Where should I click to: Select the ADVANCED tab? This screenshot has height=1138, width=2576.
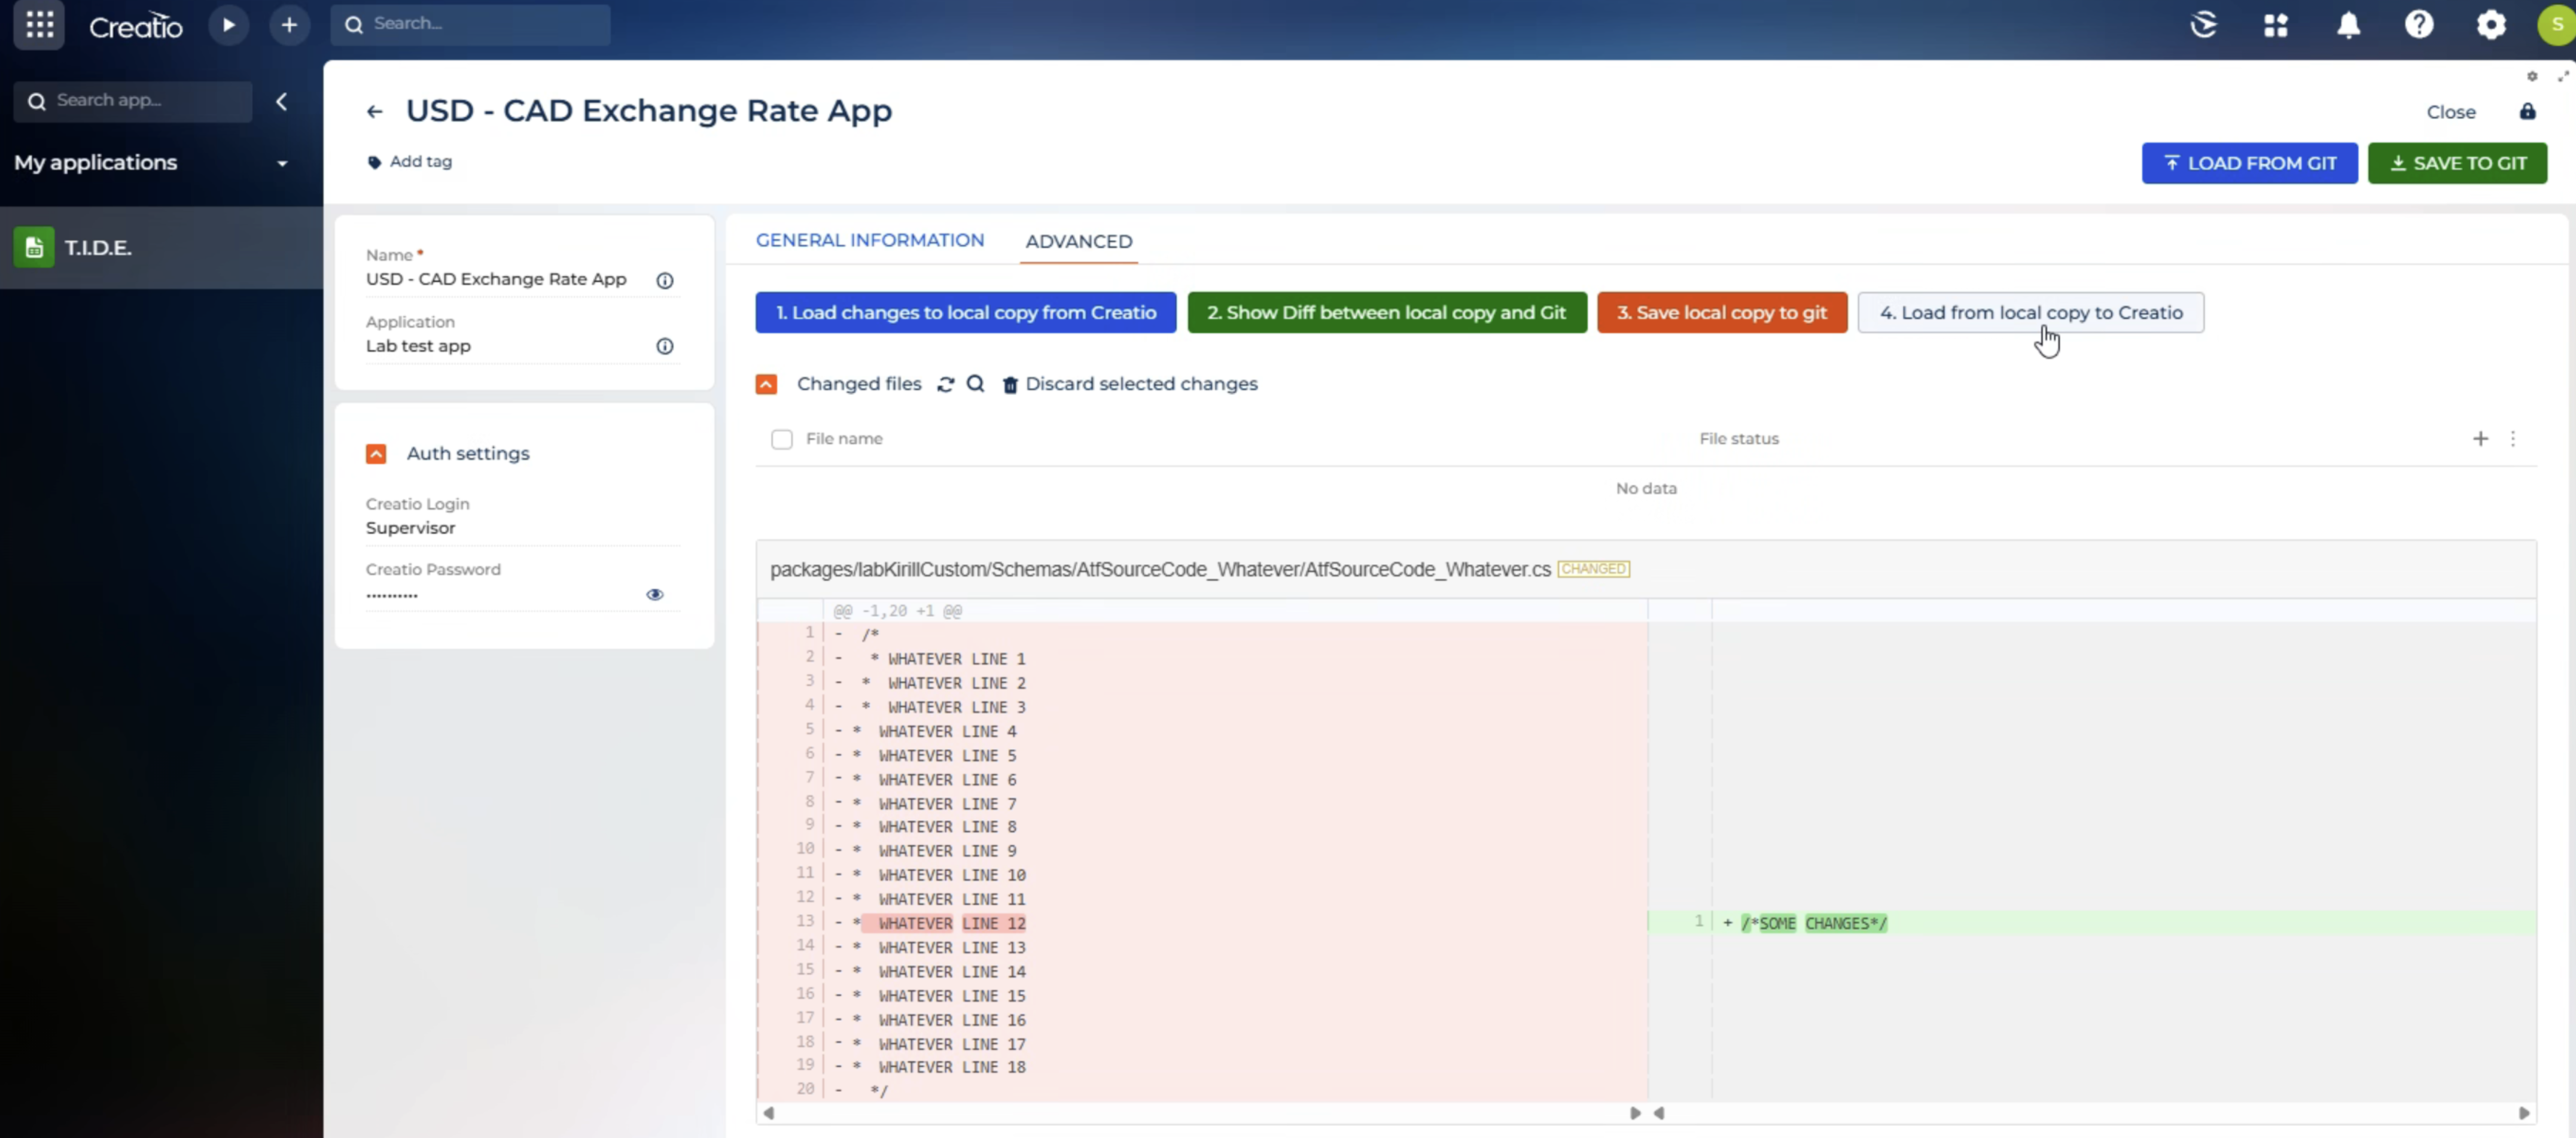tap(1078, 241)
